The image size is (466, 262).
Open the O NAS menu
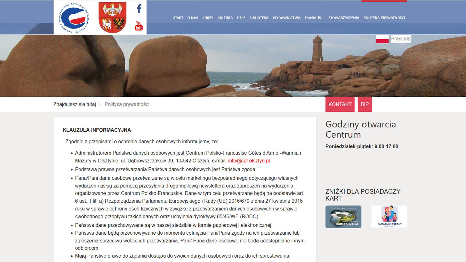193,18
